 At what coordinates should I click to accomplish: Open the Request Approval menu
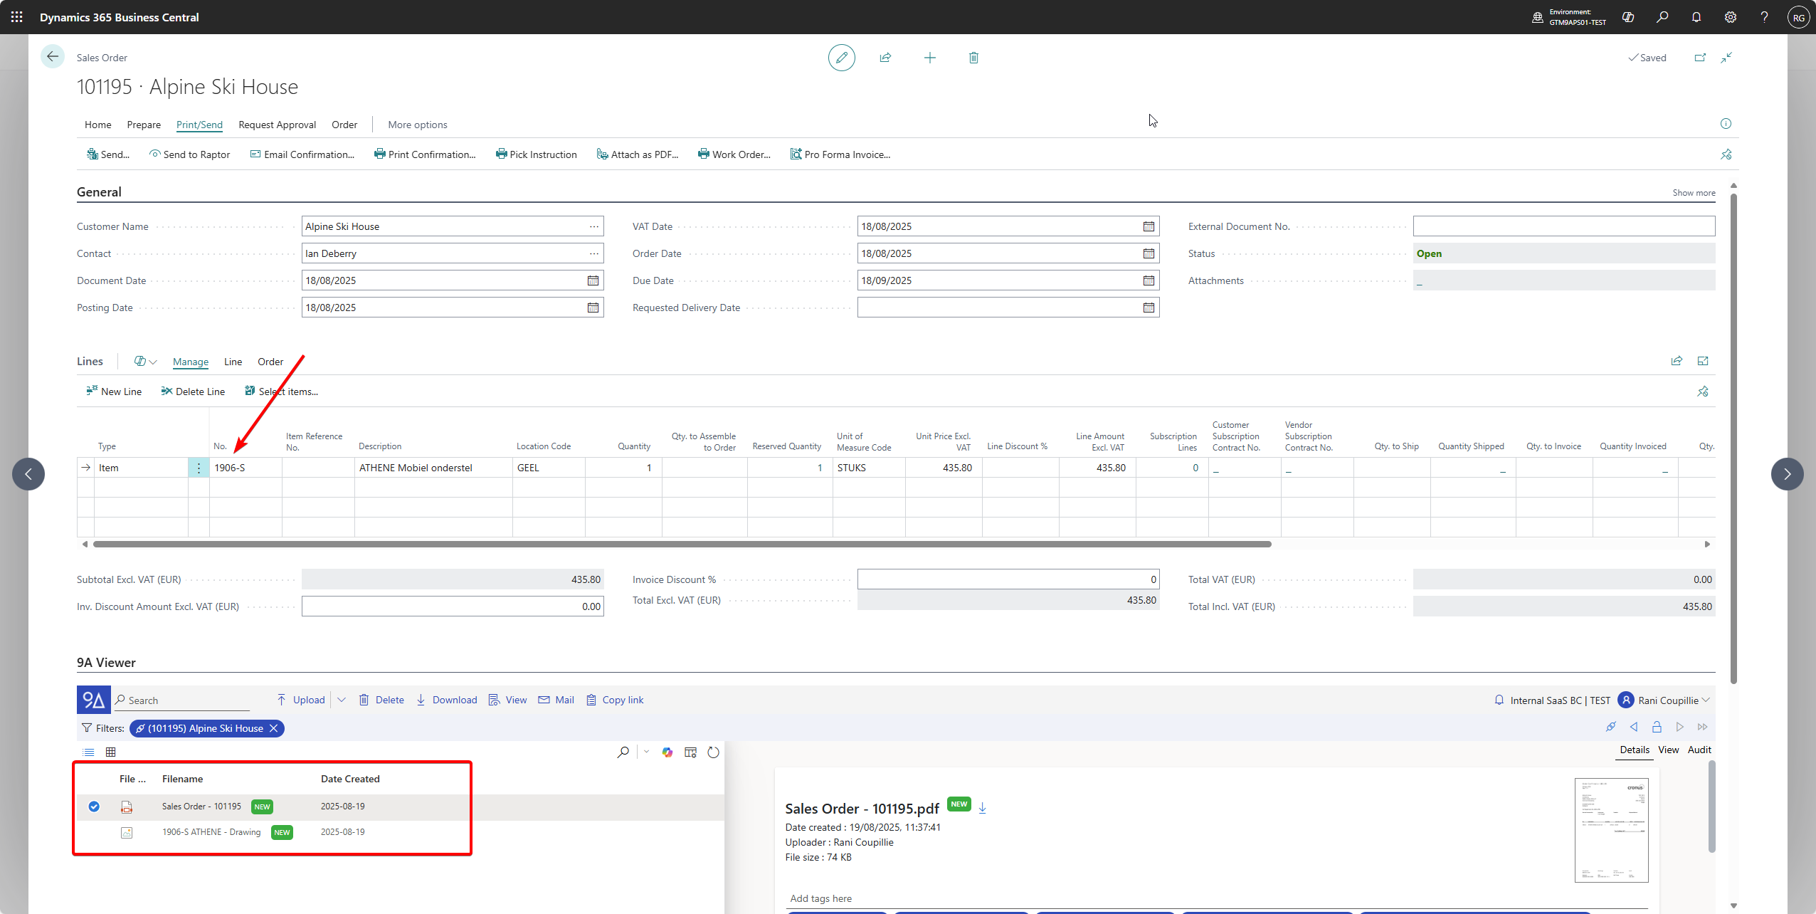[277, 125]
